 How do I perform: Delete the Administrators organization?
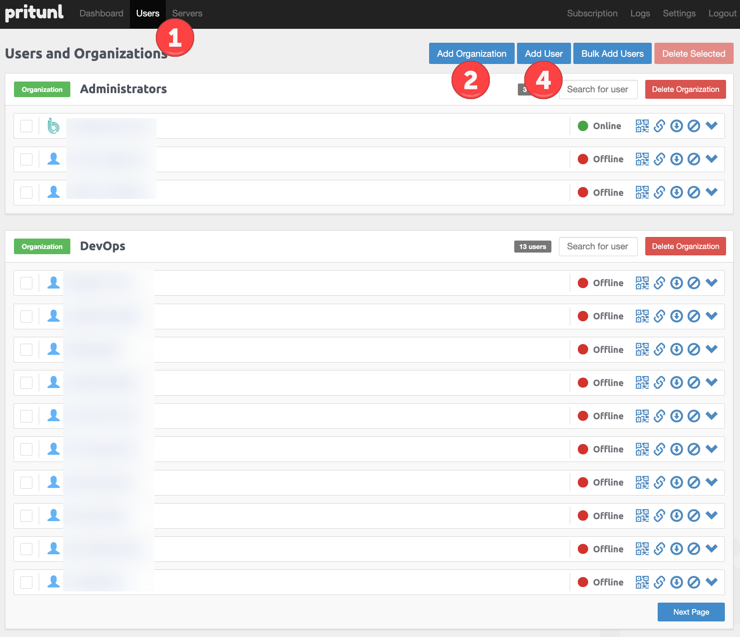[x=686, y=89]
